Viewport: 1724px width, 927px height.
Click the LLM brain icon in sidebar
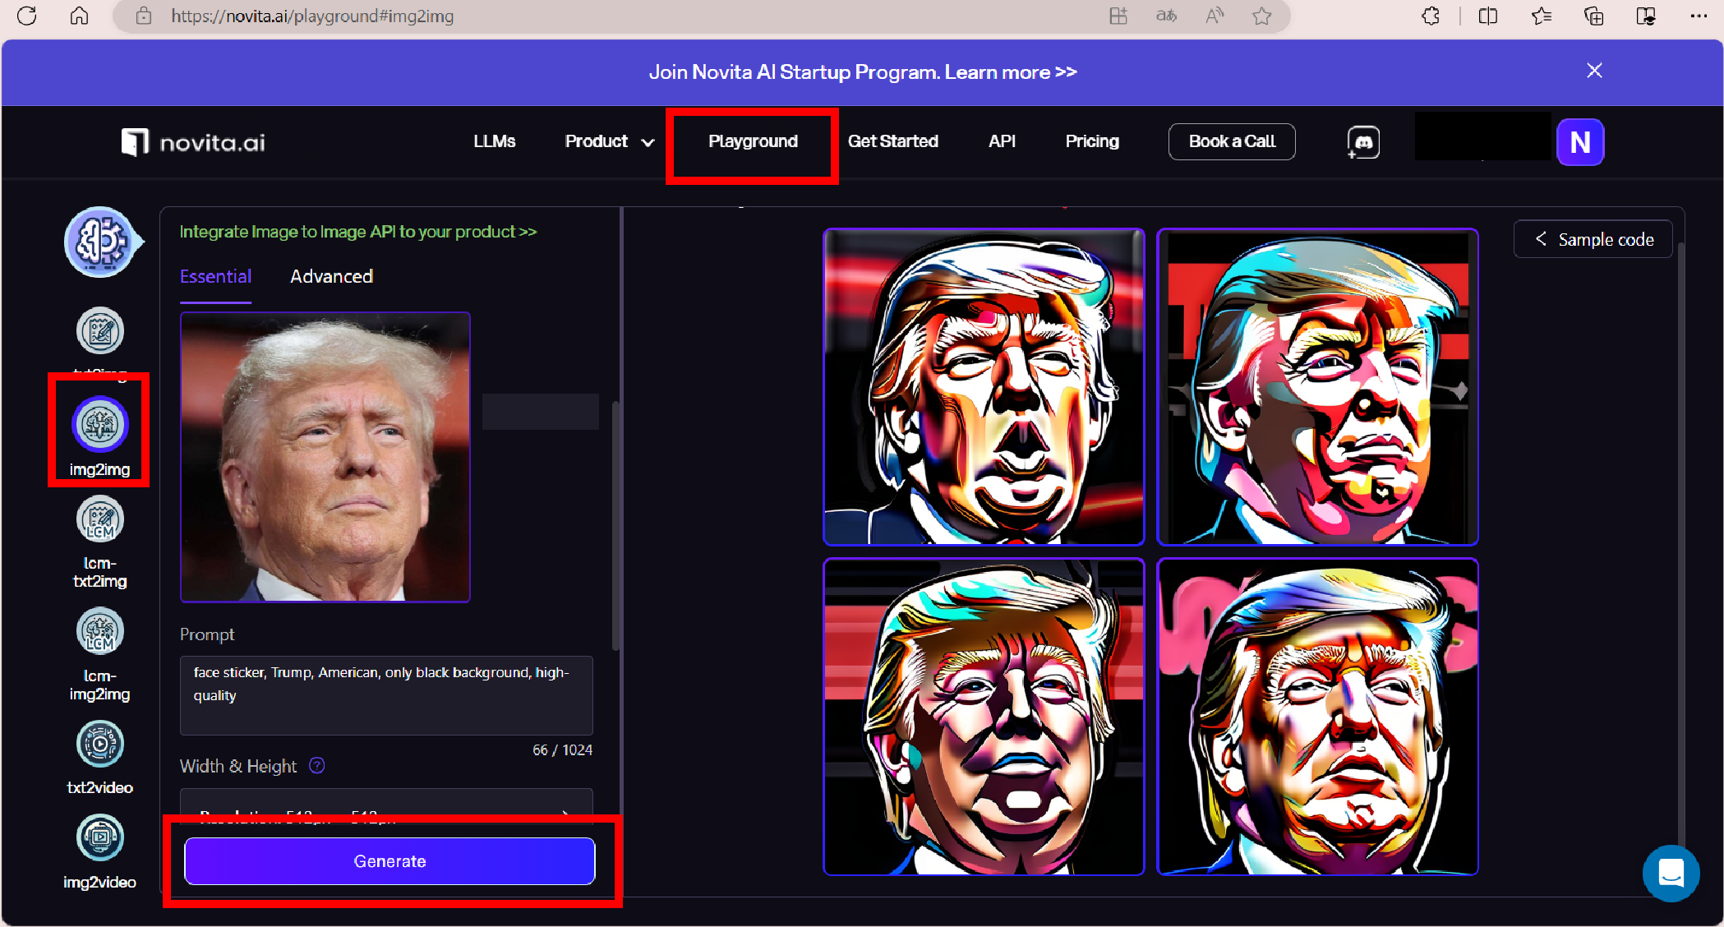point(100,242)
